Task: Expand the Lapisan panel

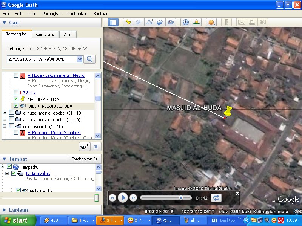Action: 5,210
